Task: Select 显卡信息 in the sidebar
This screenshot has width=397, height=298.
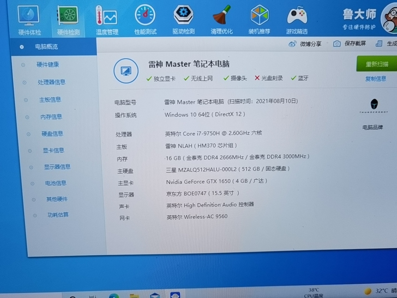Action: point(53,150)
